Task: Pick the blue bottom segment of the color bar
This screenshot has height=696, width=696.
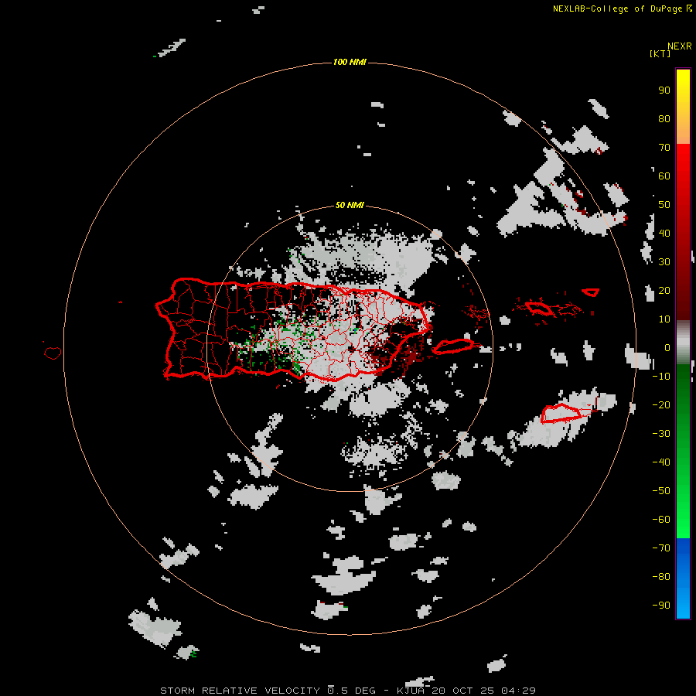Action: pos(683,578)
